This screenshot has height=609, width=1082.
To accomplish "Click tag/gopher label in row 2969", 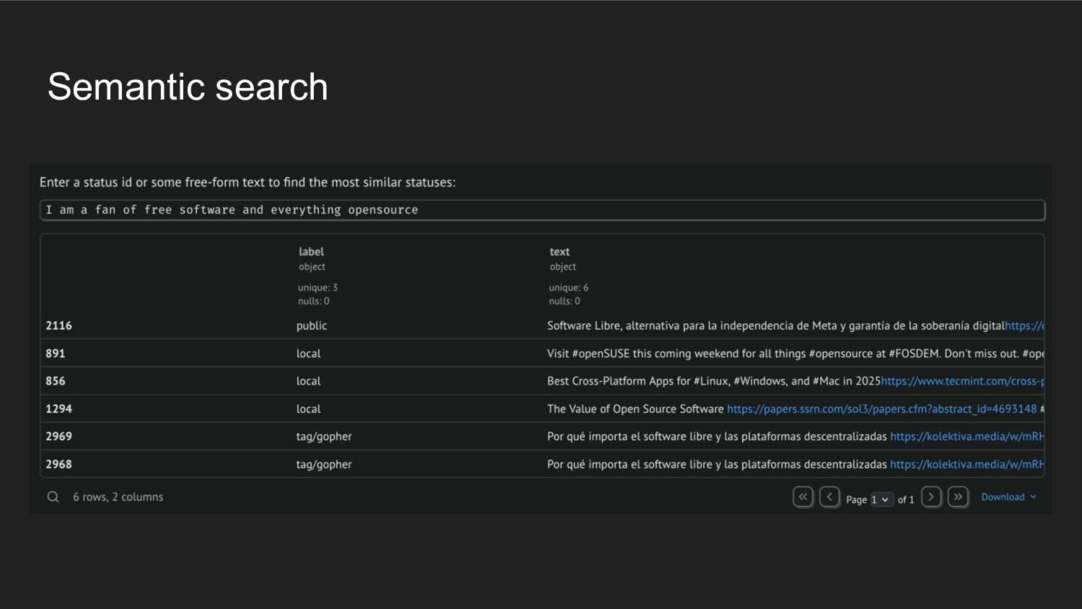I will [x=324, y=437].
